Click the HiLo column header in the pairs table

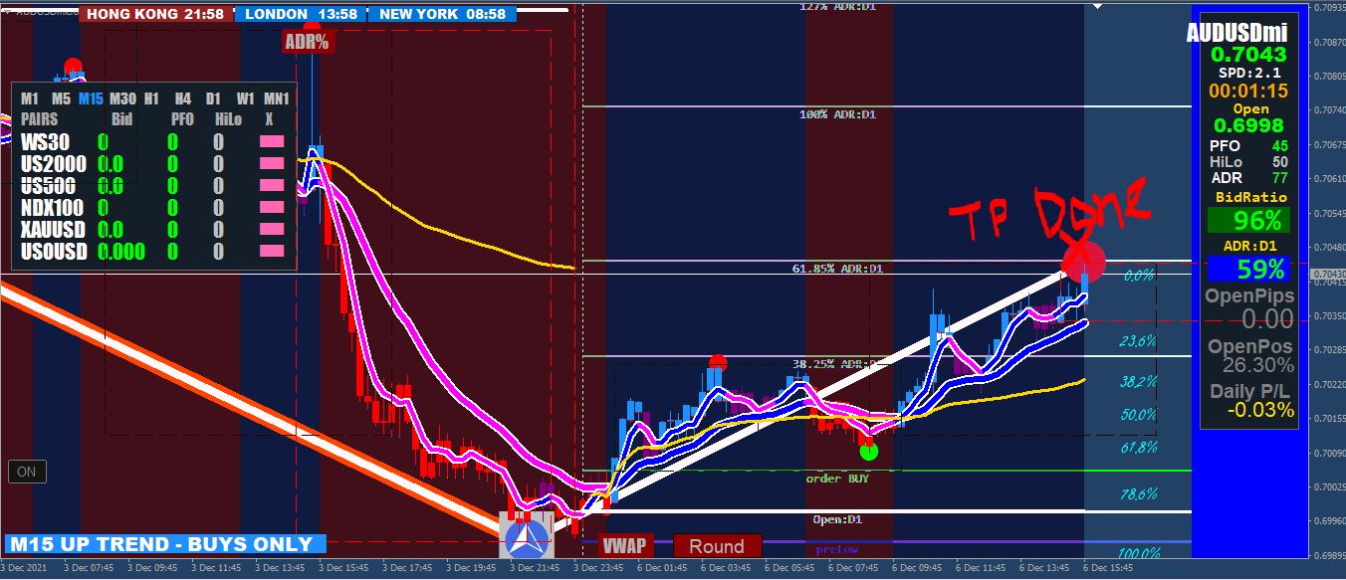coord(228,119)
